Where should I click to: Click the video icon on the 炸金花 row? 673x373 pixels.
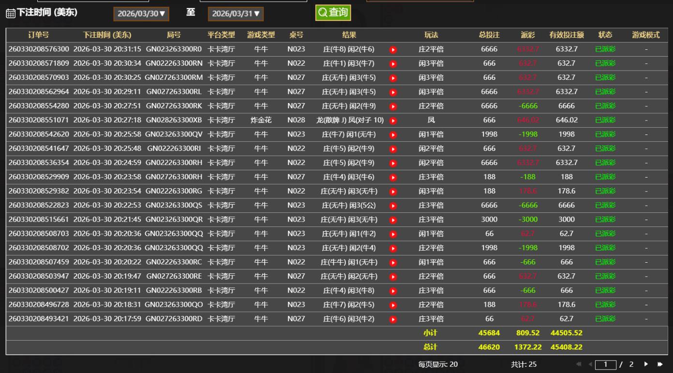[393, 120]
